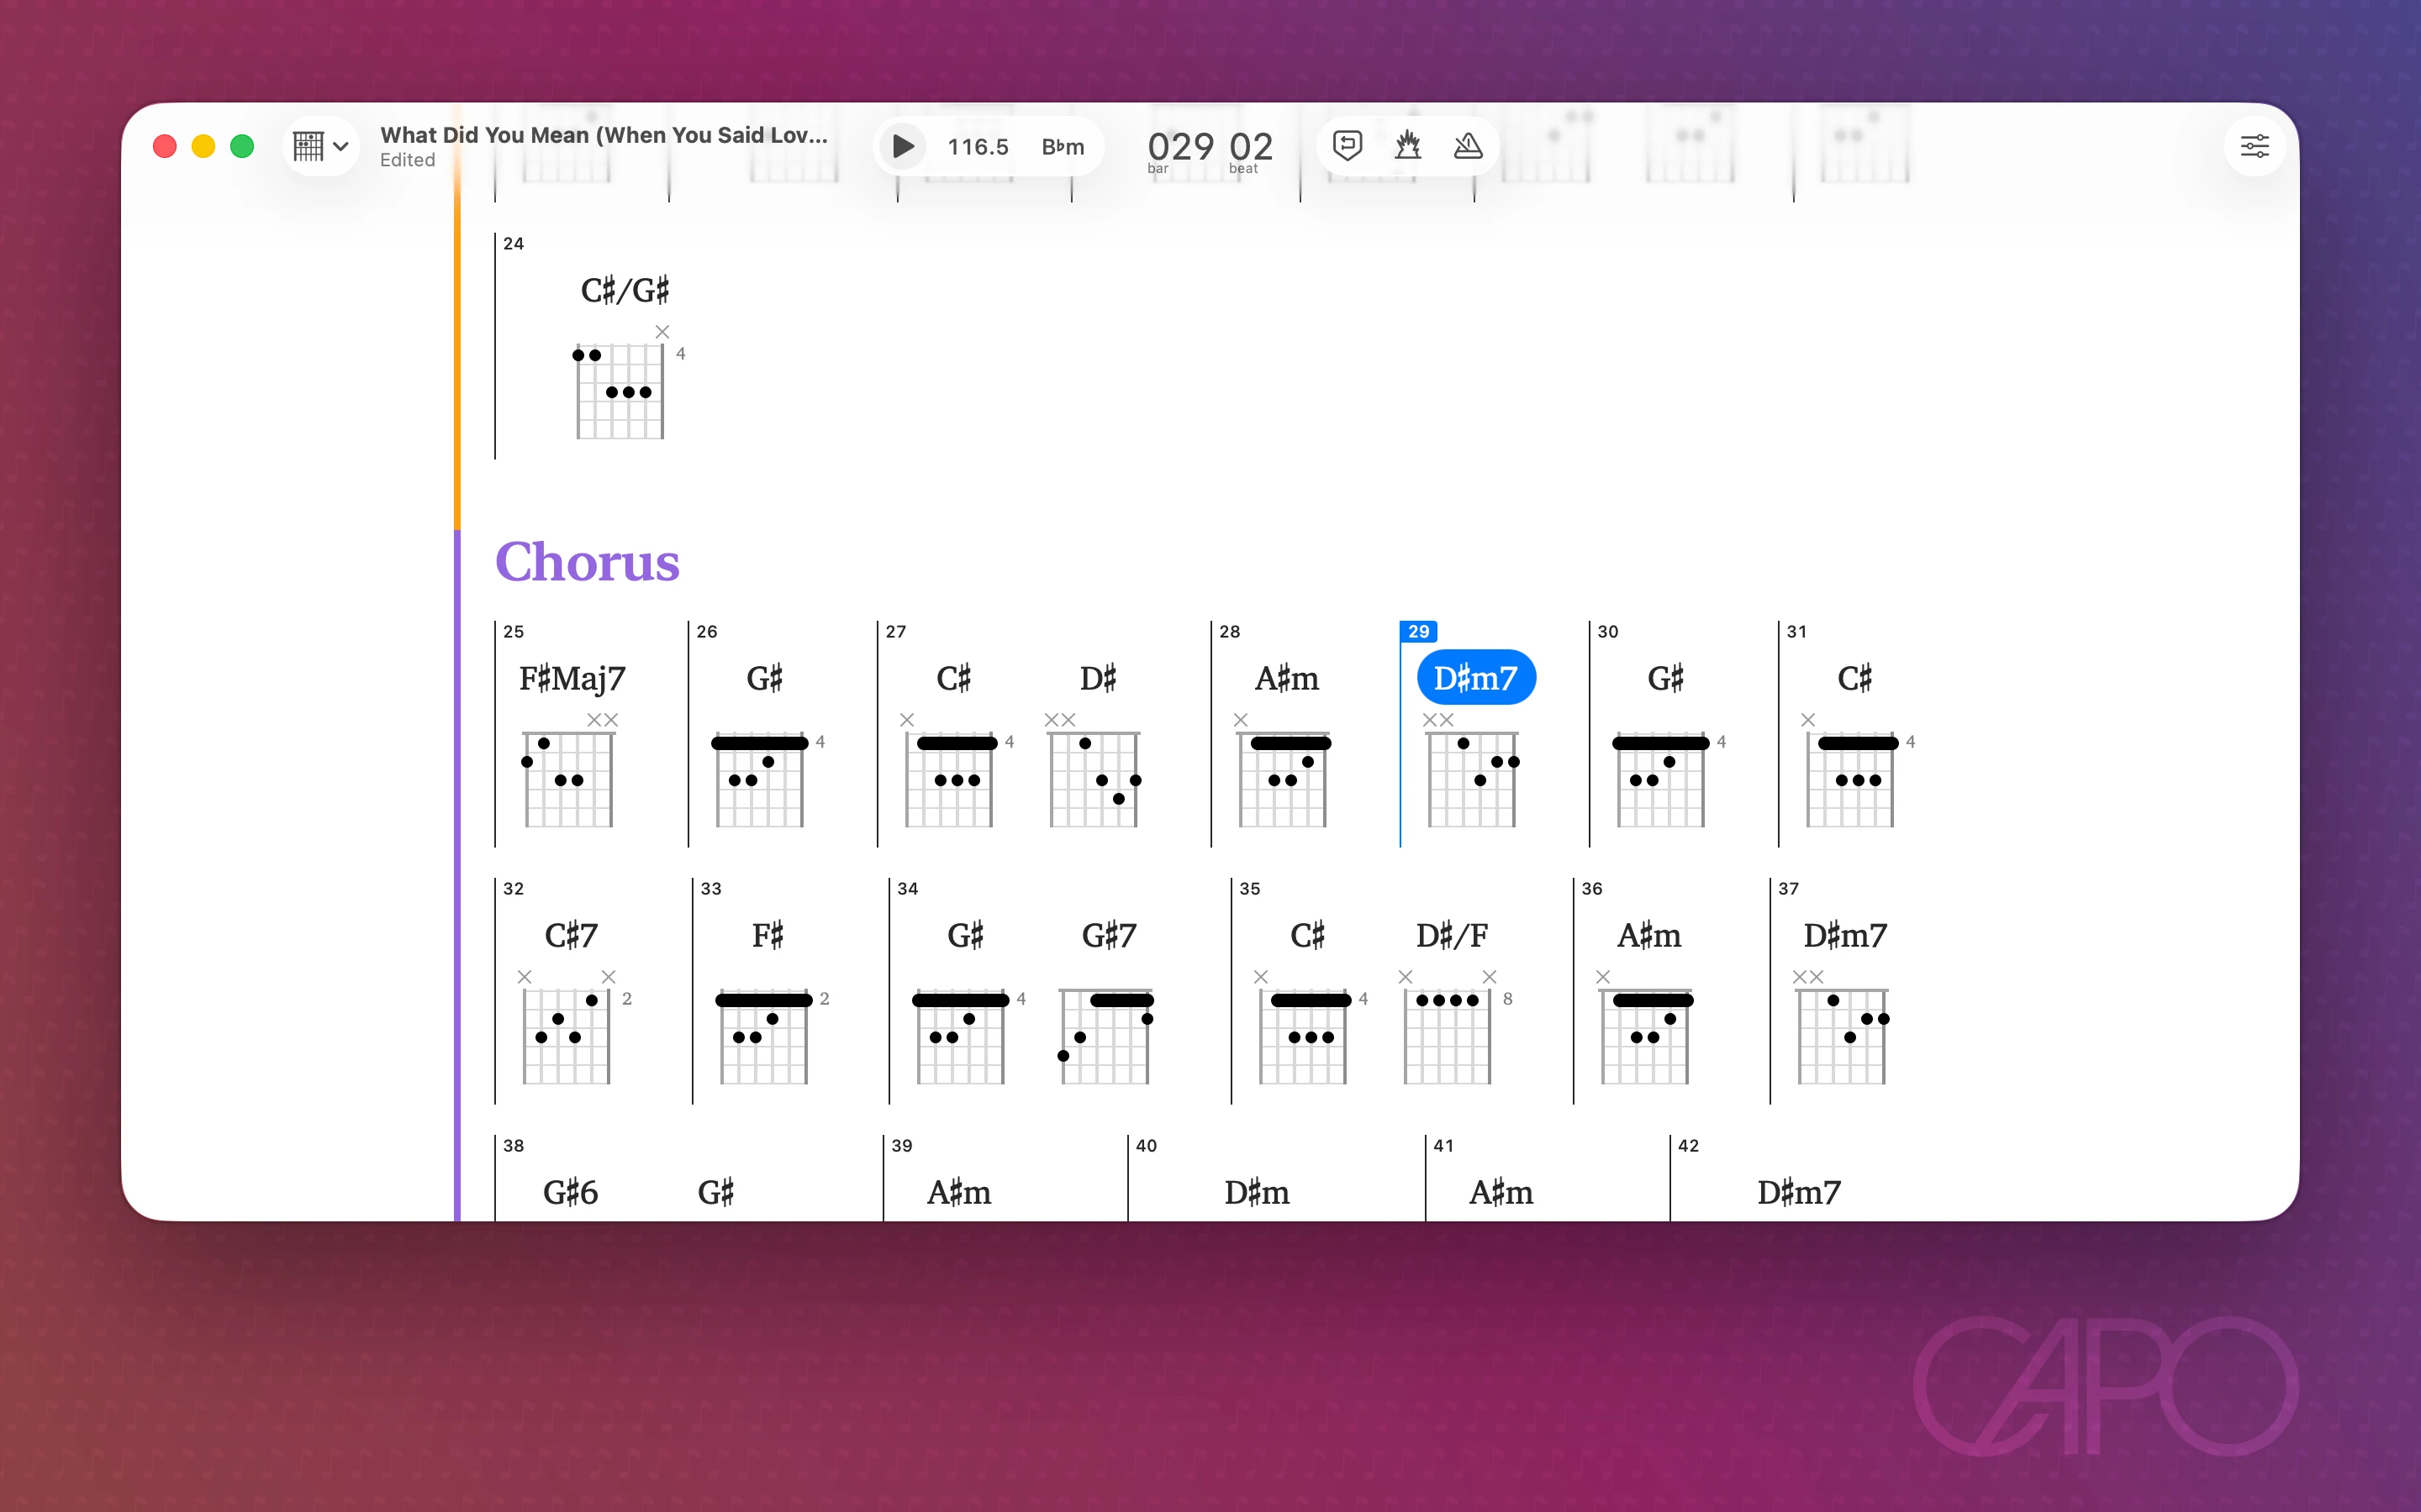Click the F#Maj7 chord label in bar 25
The image size is (2421, 1512).
572,678
